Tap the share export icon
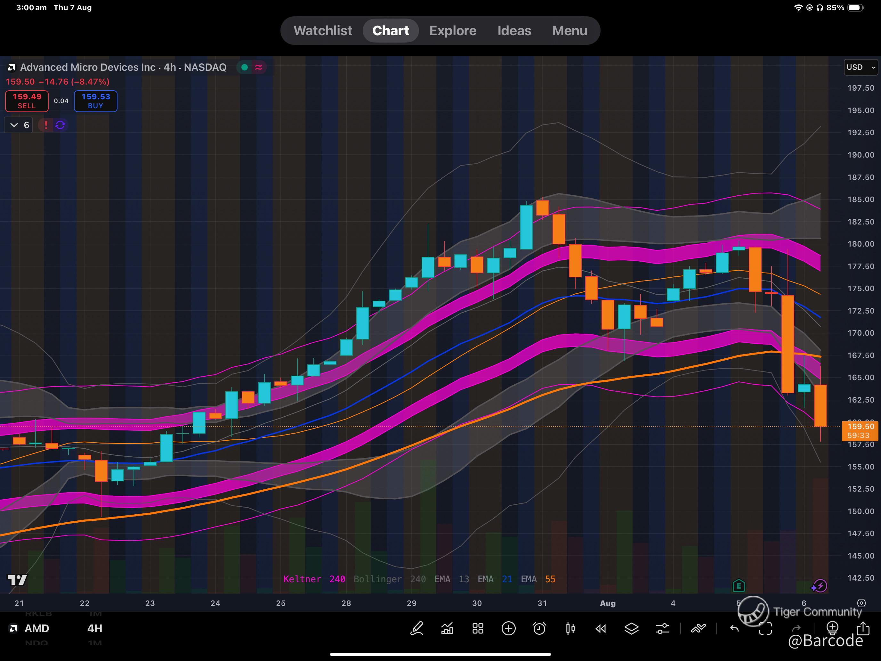 point(863,628)
